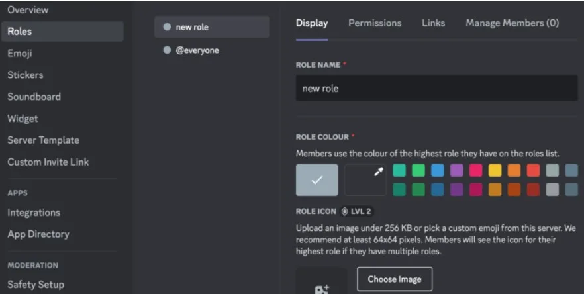Pick the top-row teal colour swatch
This screenshot has height=294, width=584.
[399, 170]
